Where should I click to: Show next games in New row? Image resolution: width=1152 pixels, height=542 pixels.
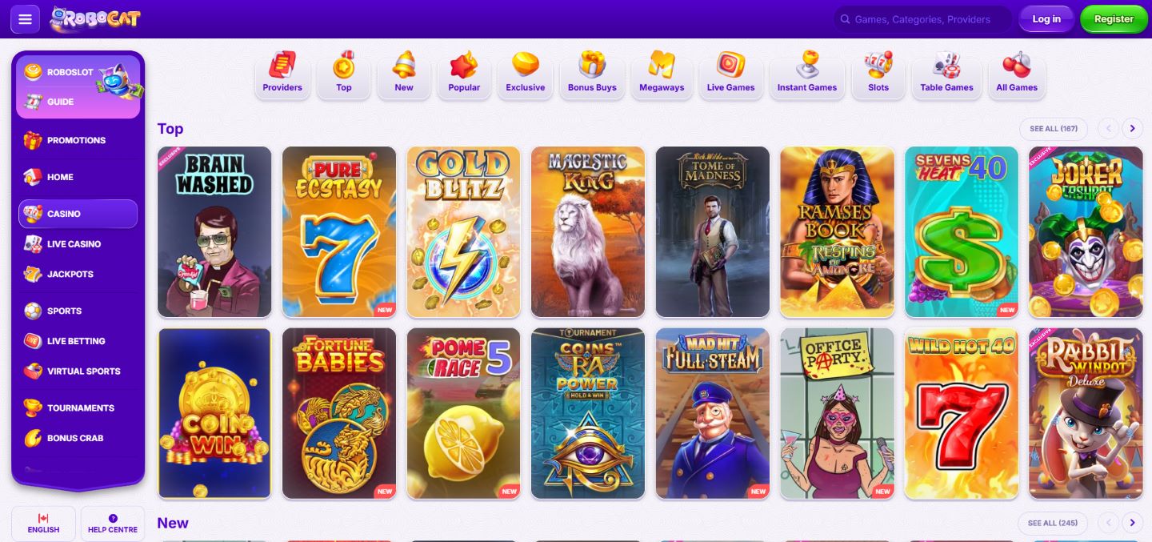(1132, 523)
